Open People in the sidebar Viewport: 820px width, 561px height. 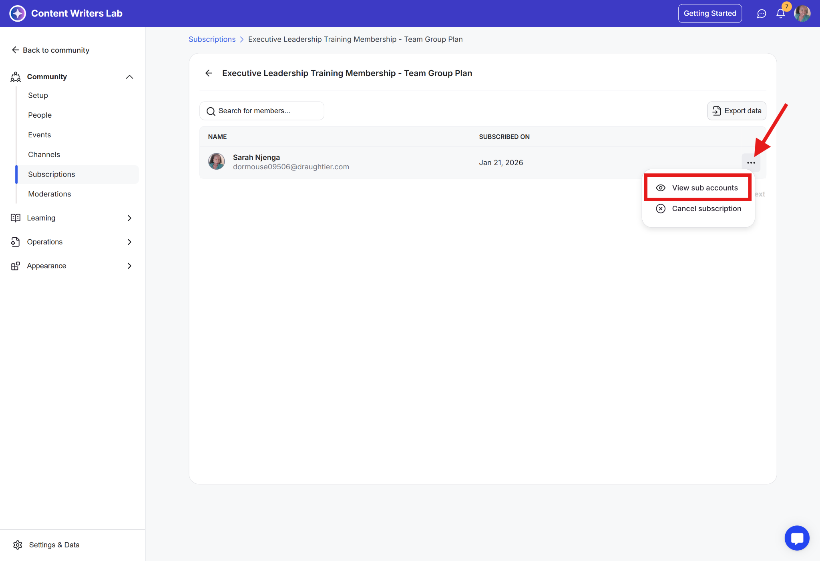tap(40, 115)
